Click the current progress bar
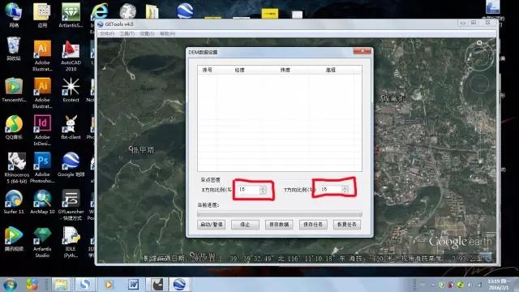The height and width of the screenshot is (292, 519). point(279,213)
